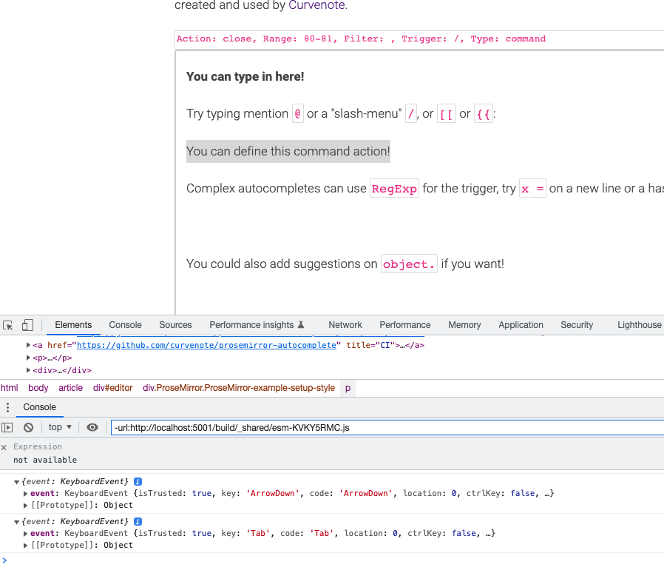Viewport: 664px width, 573px height.
Task: Open the Application tab
Action: point(521,325)
